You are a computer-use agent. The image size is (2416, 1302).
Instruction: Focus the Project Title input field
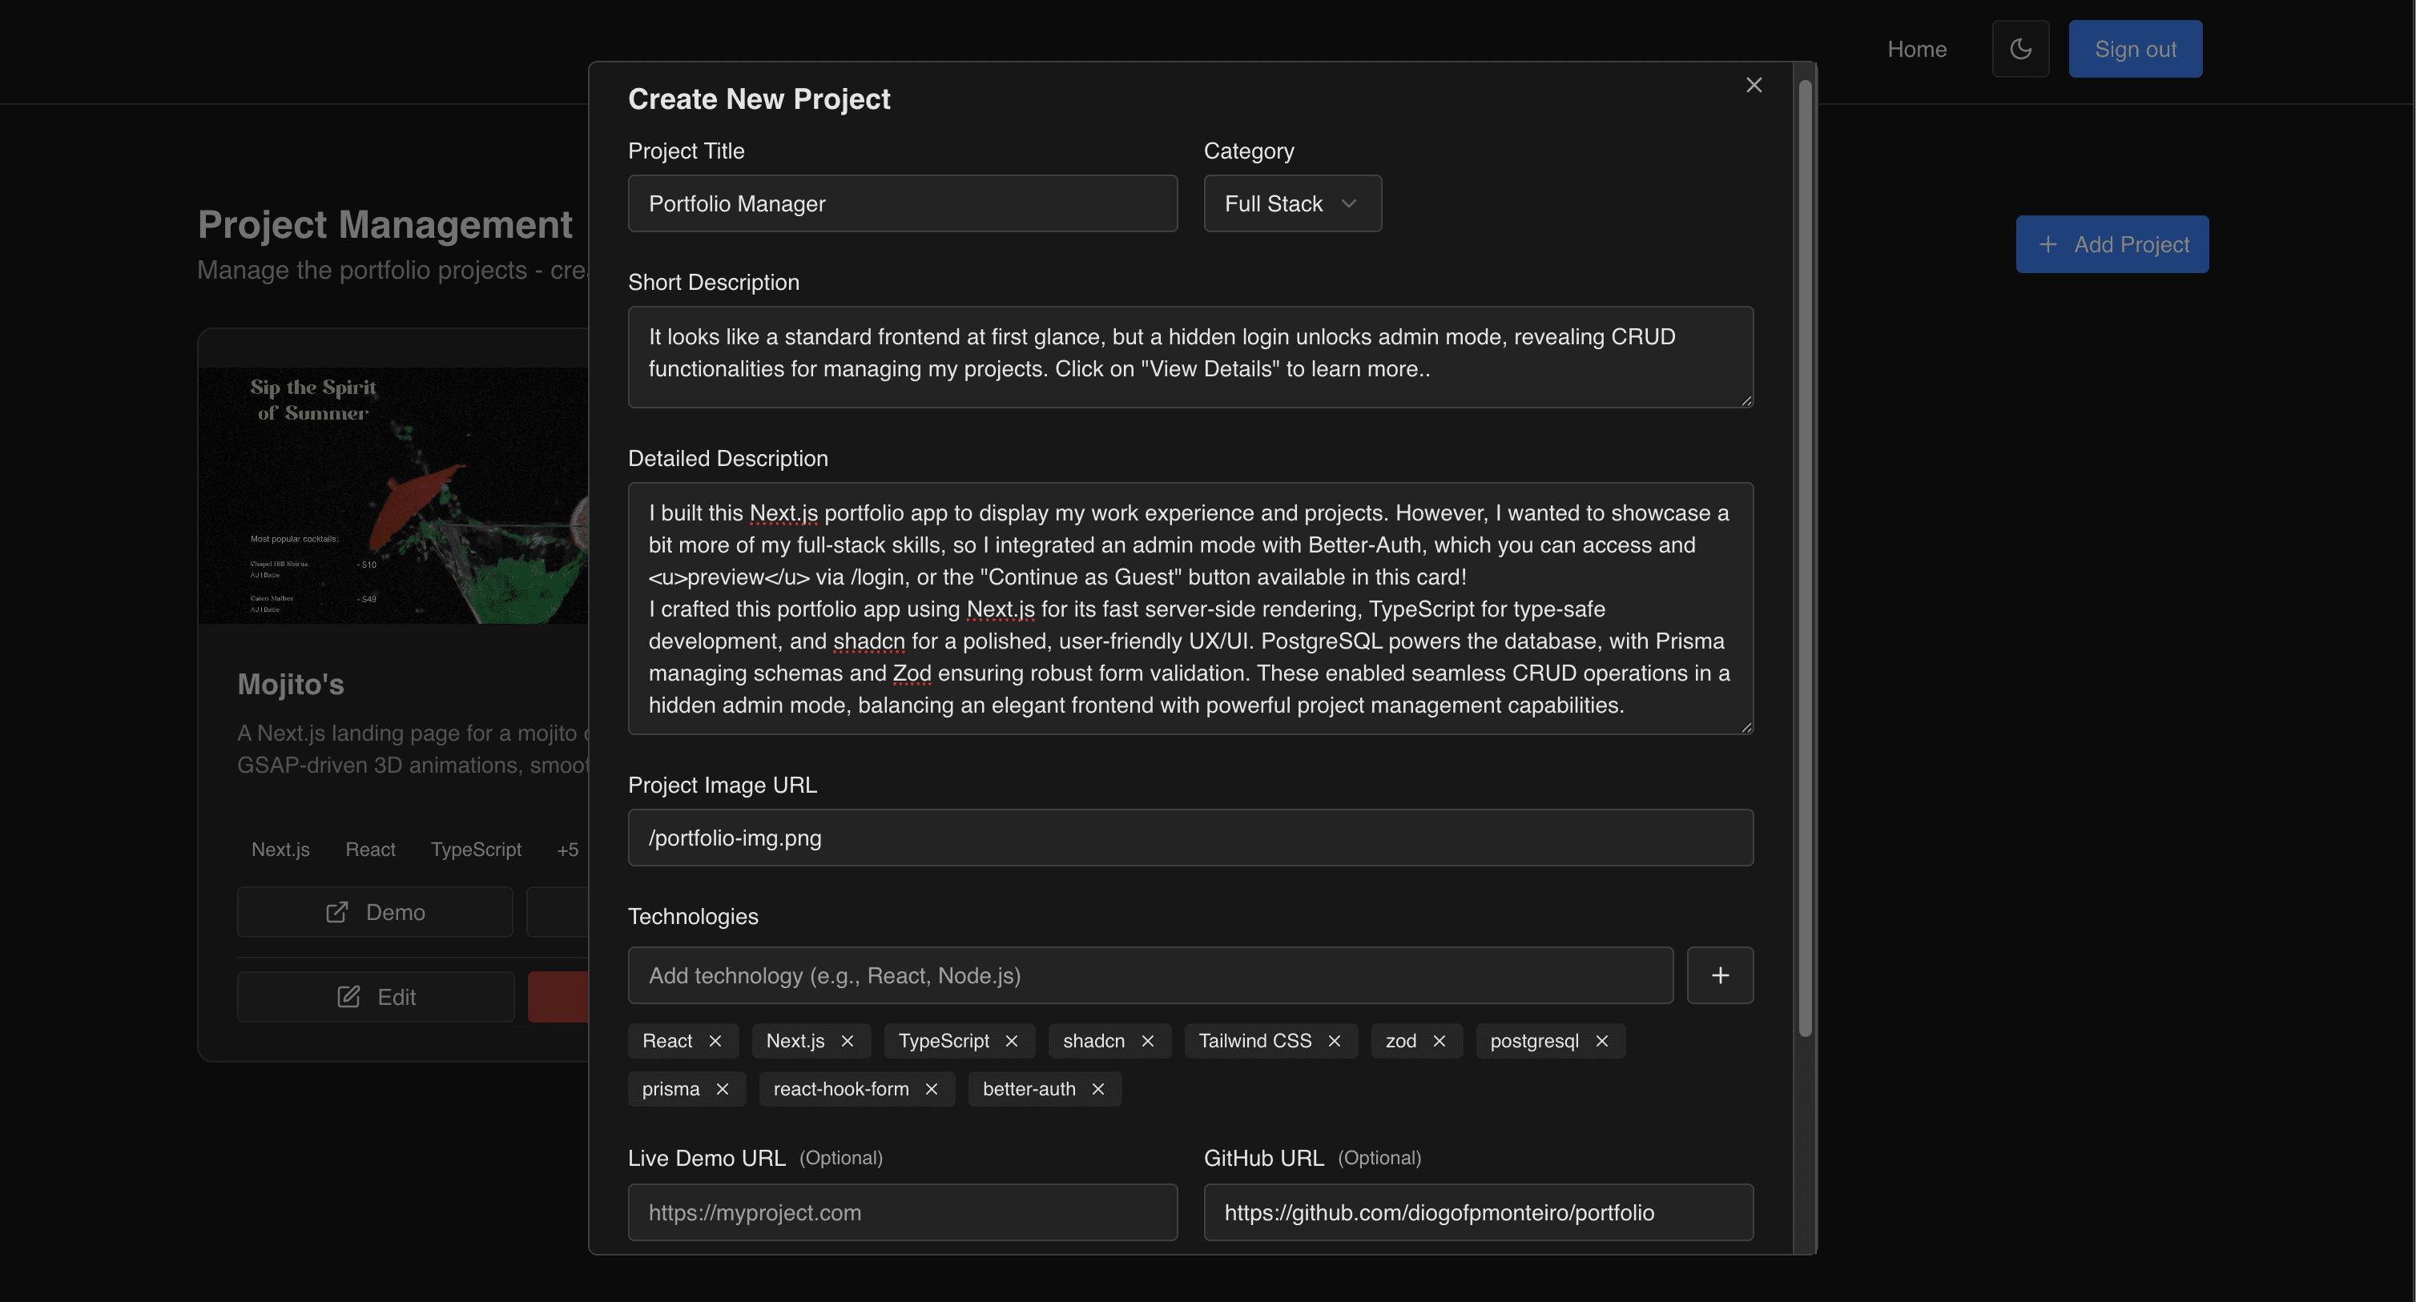tap(901, 203)
